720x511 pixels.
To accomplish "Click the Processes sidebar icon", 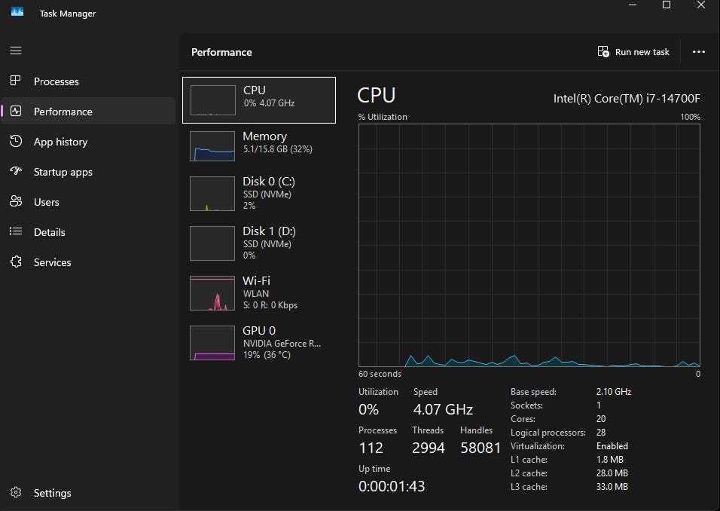I will [16, 81].
